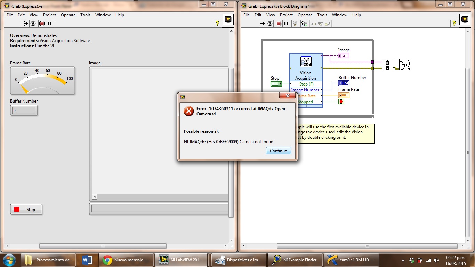475x267 pixels.
Task: Switch to Chrome 'Nuevo mensaje' taskbar window
Action: tap(126, 260)
